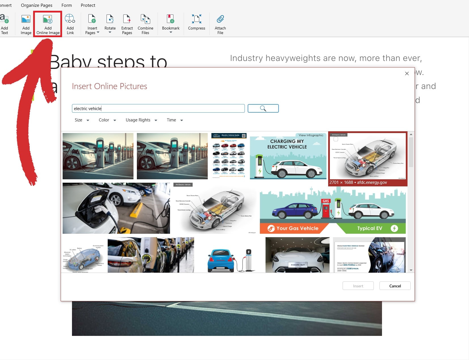Click the Insert button

pyautogui.click(x=358, y=286)
